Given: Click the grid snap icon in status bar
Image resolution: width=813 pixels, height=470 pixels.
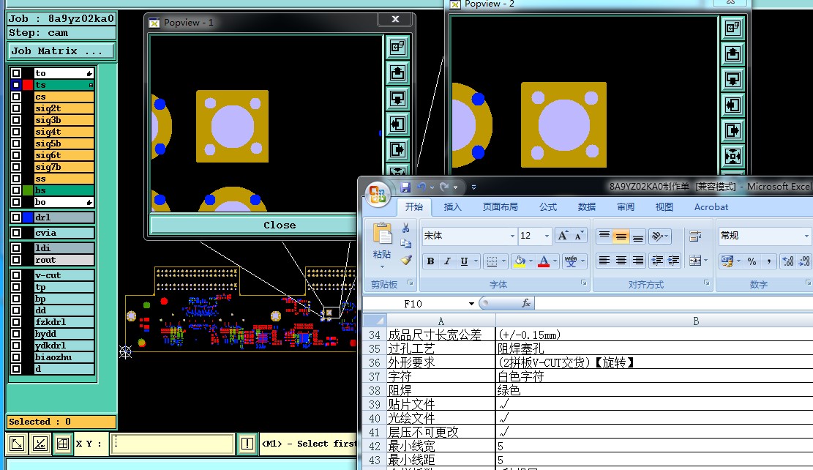Looking at the screenshot, I should coord(63,444).
